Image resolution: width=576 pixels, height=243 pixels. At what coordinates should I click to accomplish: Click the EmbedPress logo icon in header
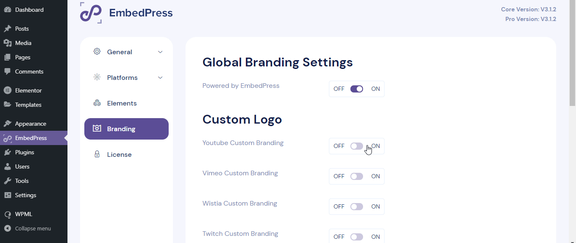pyautogui.click(x=91, y=13)
